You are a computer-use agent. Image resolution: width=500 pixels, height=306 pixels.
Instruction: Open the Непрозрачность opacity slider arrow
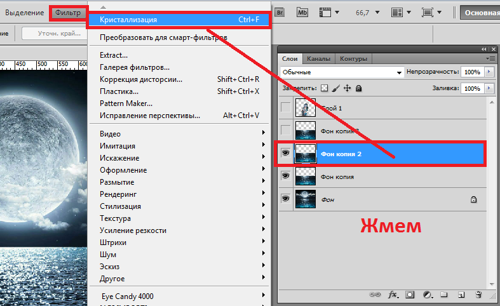coord(489,72)
